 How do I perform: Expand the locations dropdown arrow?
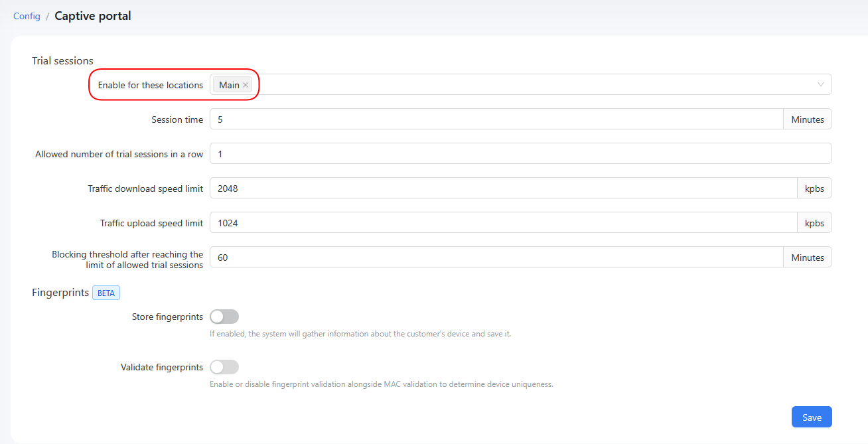(x=821, y=84)
